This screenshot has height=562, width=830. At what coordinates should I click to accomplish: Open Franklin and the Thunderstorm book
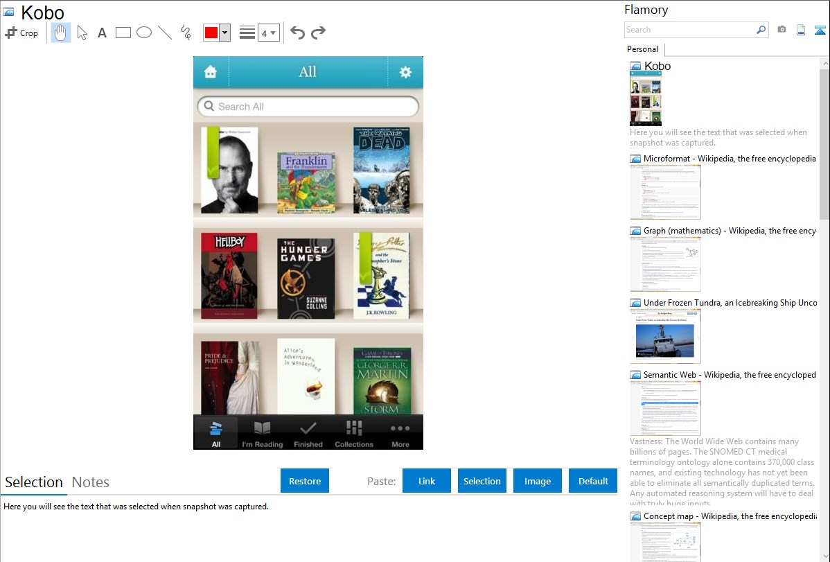tap(306, 183)
